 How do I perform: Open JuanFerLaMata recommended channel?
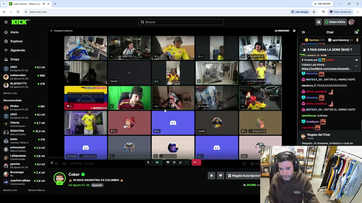tap(24, 182)
